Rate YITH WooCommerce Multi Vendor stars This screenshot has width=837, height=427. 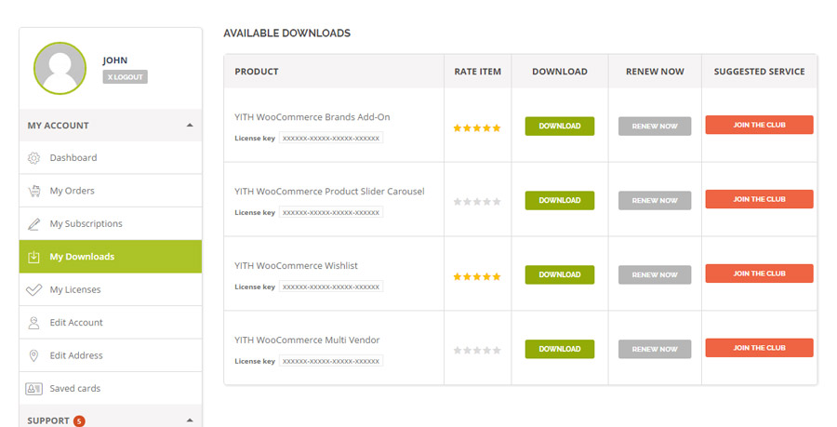tap(477, 351)
